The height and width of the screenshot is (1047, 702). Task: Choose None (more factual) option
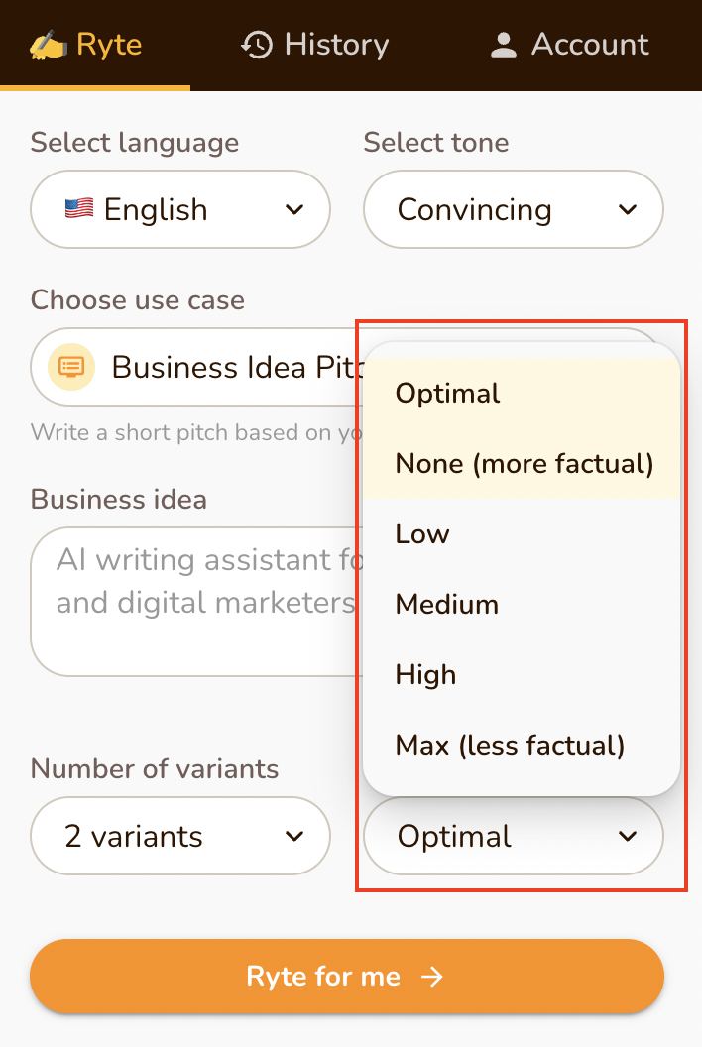[524, 463]
